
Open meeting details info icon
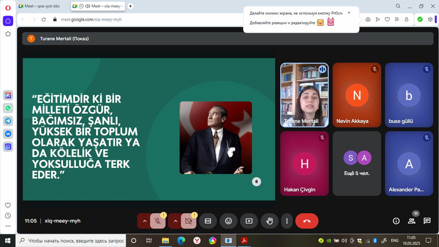coord(396,221)
